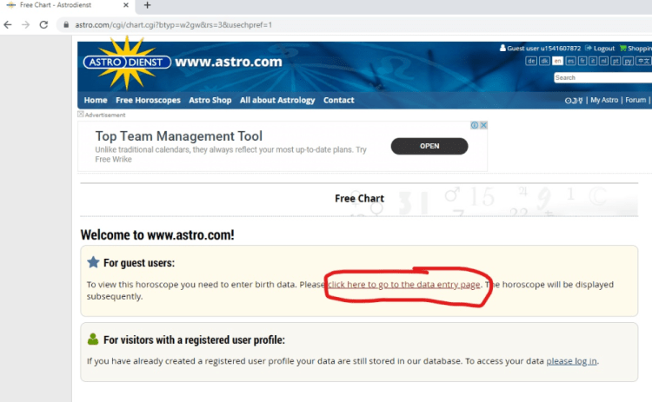Click the browser back arrow
652x402 pixels.
[x=9, y=24]
